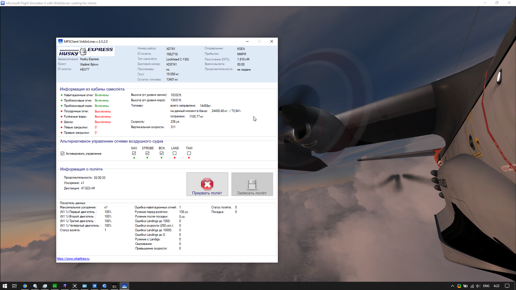This screenshot has width=516, height=290.
Task: Click the Первый двигатель N1 percentage row
Action: tap(86, 212)
